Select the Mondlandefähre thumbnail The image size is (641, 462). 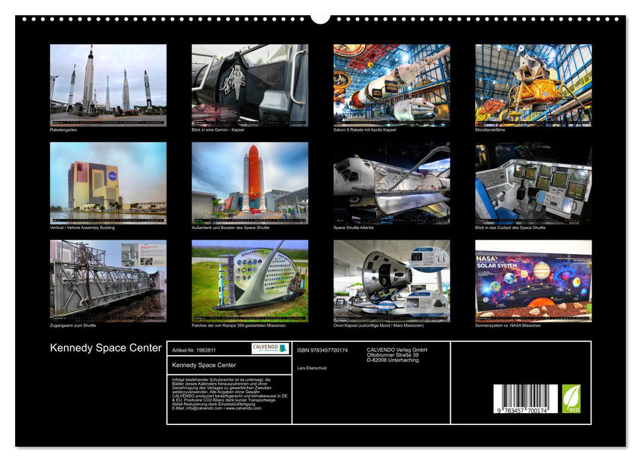(x=534, y=84)
